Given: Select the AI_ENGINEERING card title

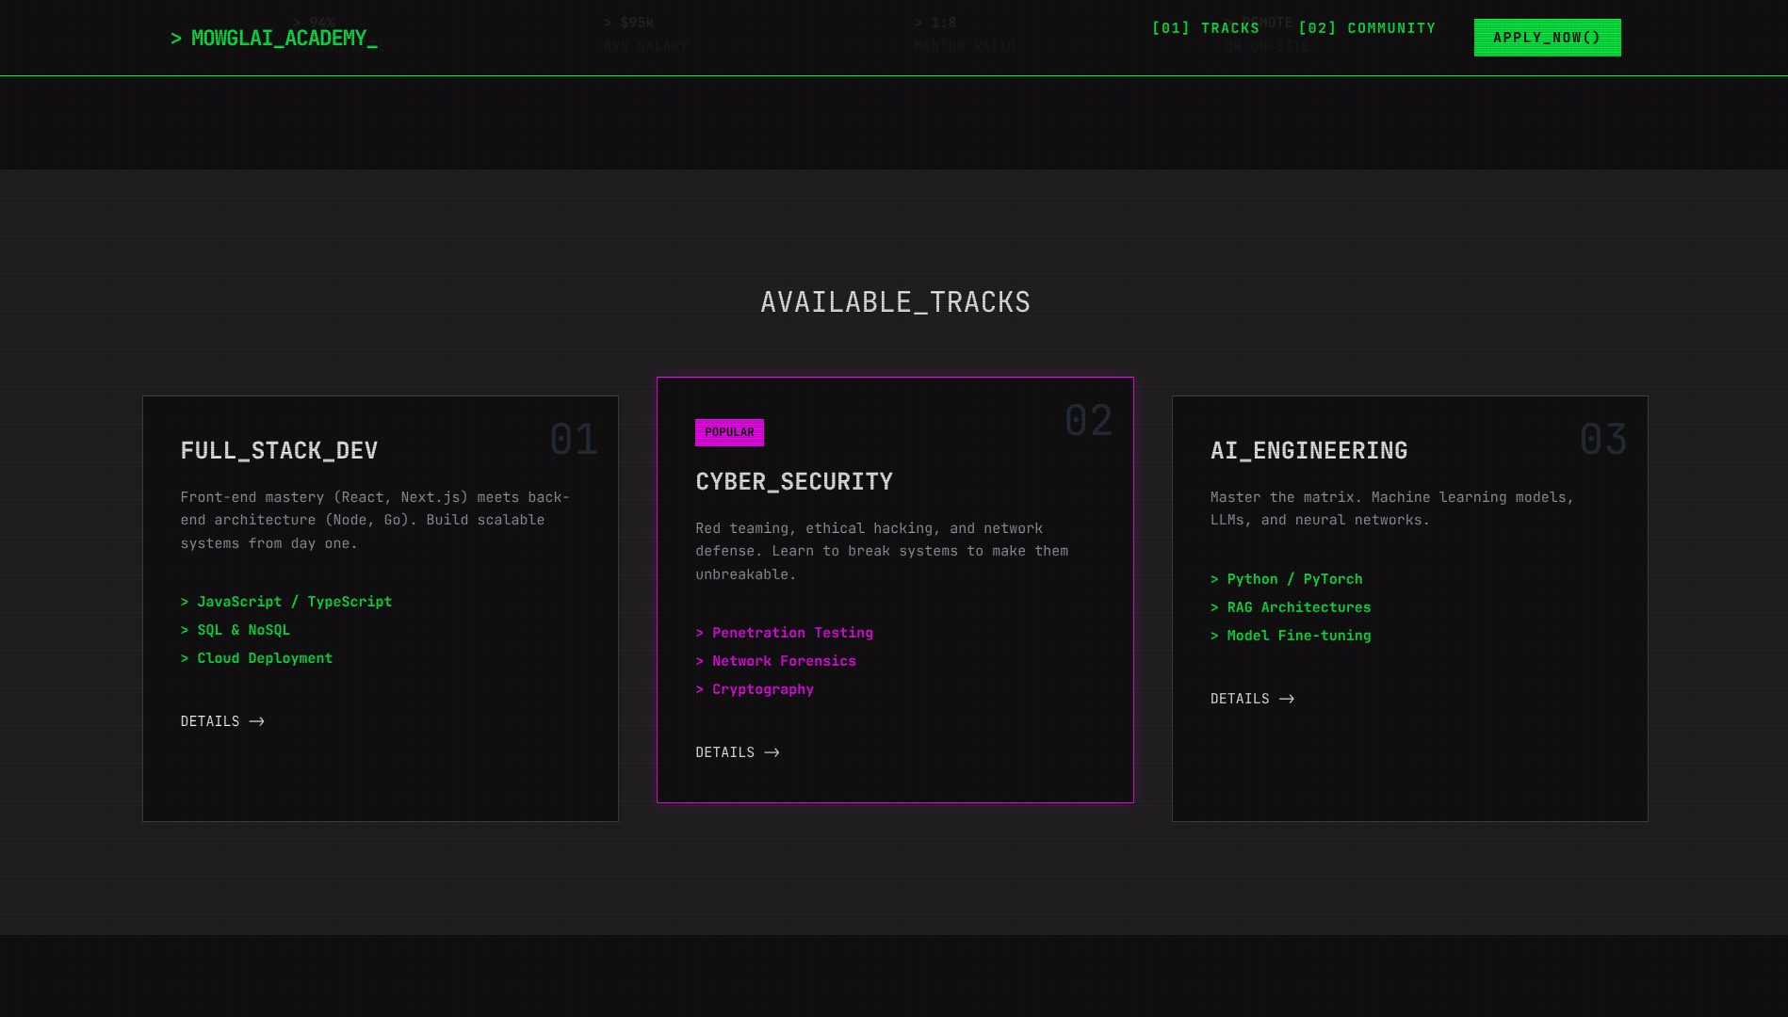Looking at the screenshot, I should click(1308, 451).
